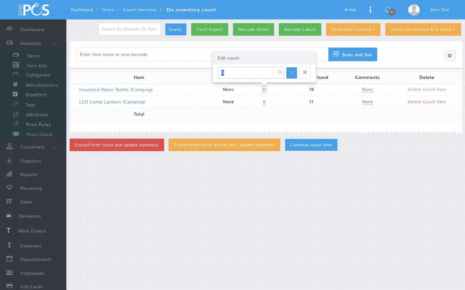
Task: Click the Expenses dollar icon
Action: (9, 245)
